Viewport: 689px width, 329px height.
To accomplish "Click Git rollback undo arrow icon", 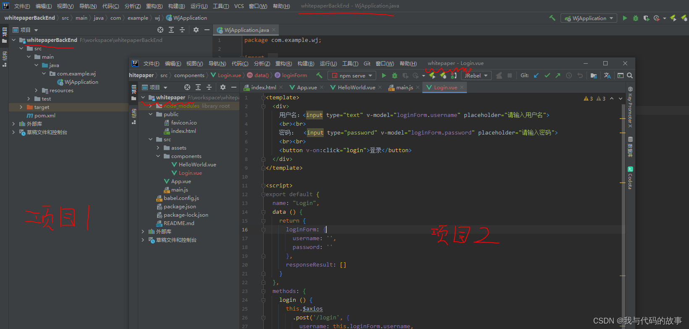I will pos(580,75).
